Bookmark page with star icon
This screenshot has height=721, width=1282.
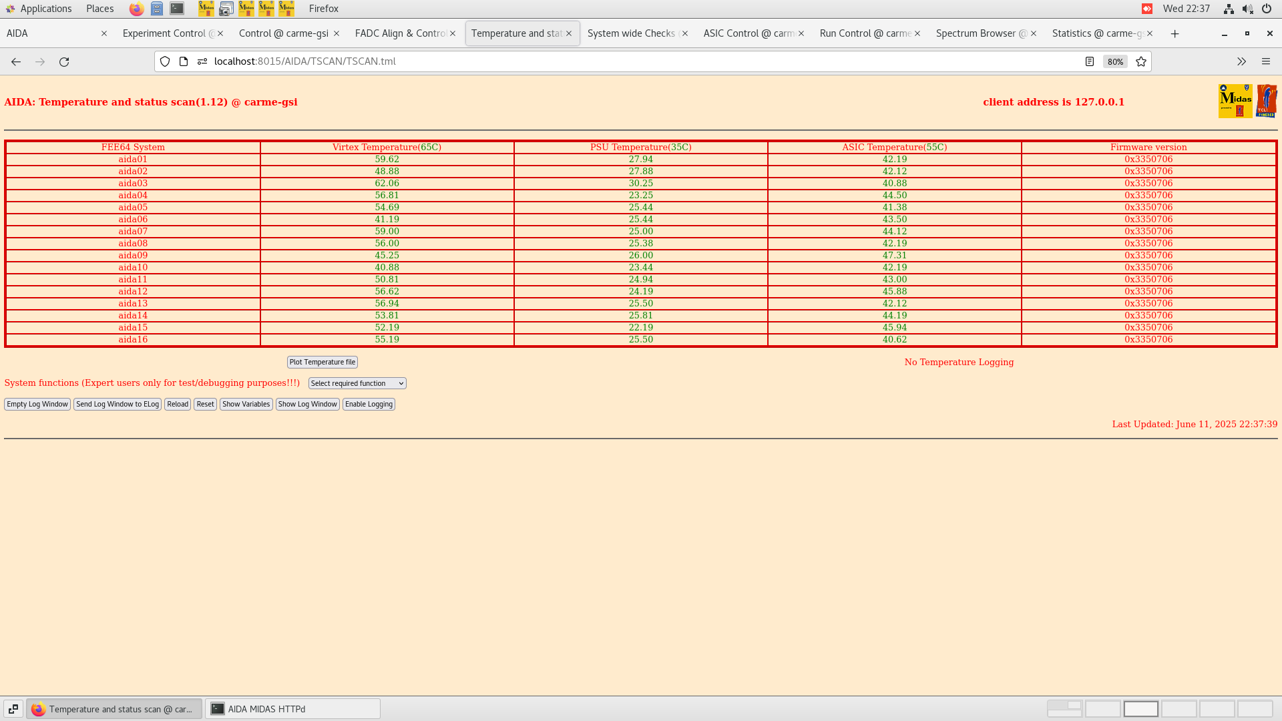(1141, 61)
